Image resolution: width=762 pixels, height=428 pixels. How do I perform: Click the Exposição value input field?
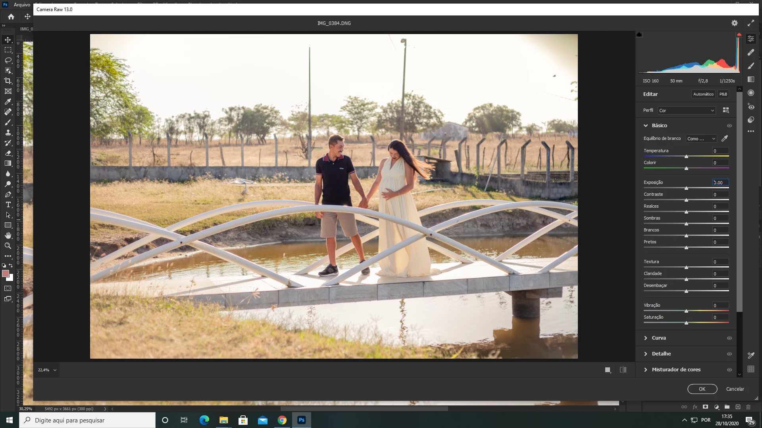click(x=720, y=183)
